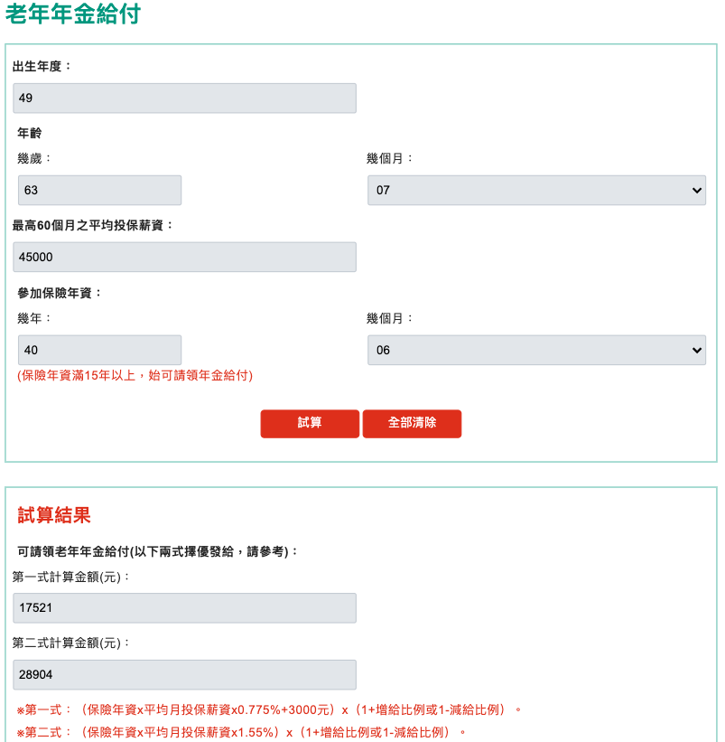The height and width of the screenshot is (742, 725).
Task: Click the 年齡 section label
Action: click(x=30, y=133)
